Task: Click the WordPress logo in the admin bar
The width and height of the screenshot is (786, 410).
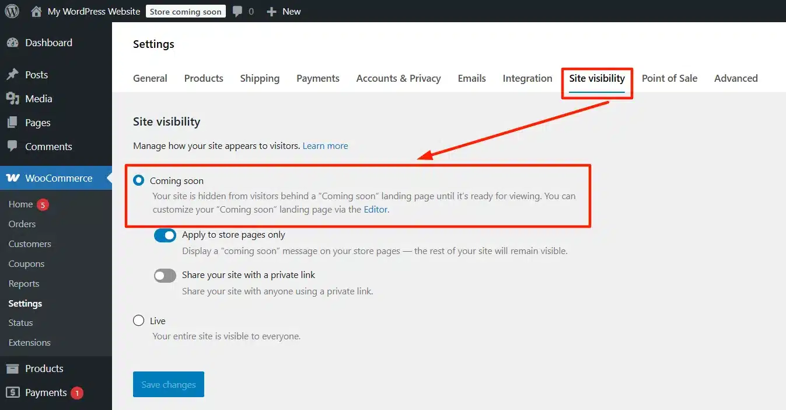Action: (12, 11)
